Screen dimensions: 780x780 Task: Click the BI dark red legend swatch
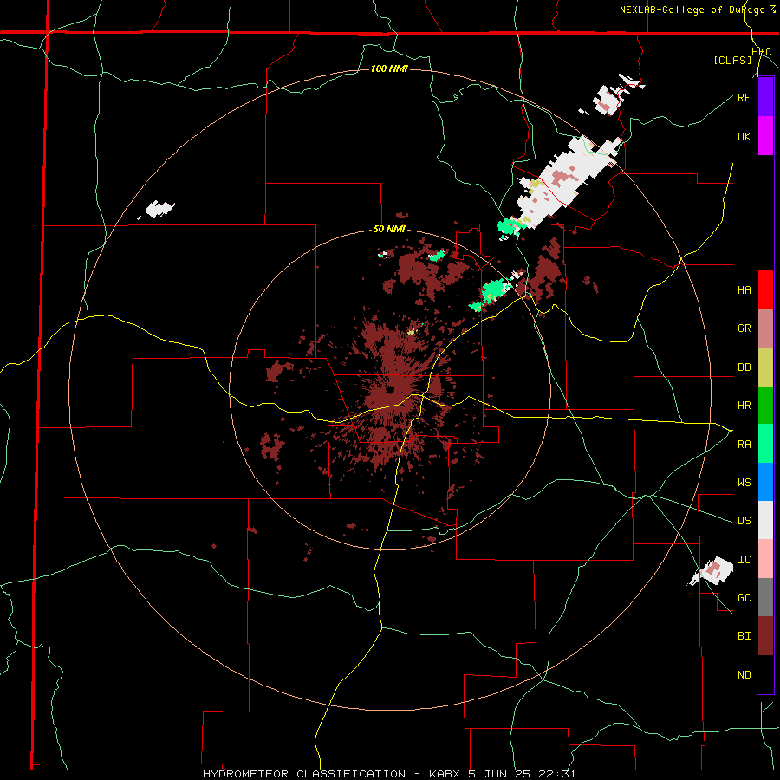click(x=765, y=636)
